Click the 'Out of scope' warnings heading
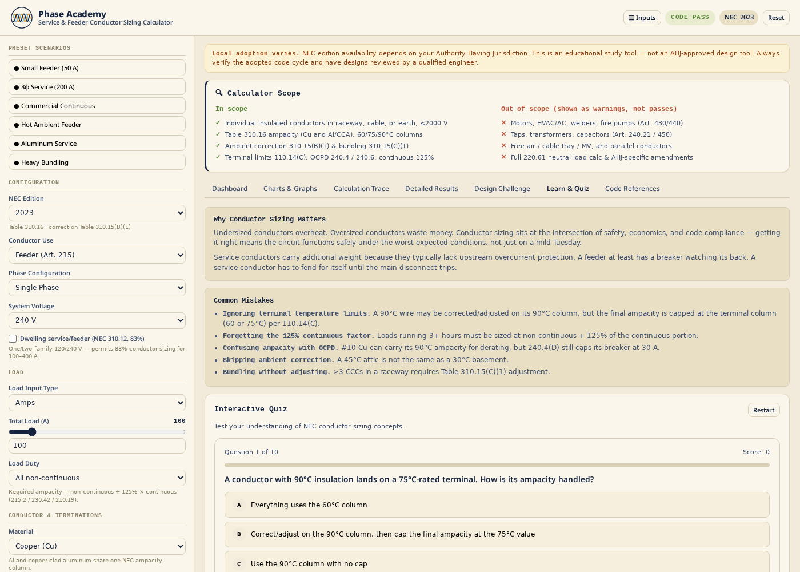Viewport: 800px width, 572px height. pyautogui.click(x=589, y=109)
